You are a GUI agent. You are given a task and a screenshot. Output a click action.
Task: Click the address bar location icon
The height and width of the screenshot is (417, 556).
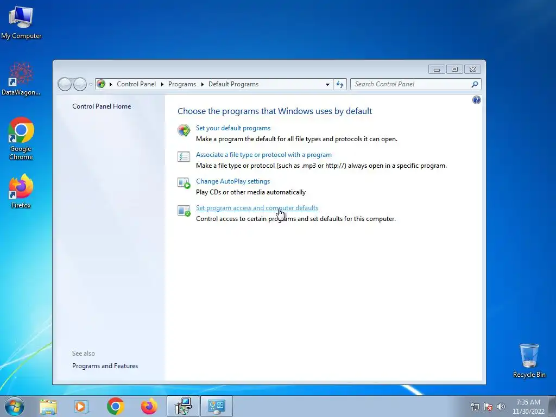[101, 84]
